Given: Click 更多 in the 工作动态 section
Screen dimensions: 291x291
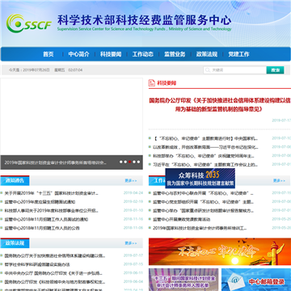Looking at the screenshot, I should click(279, 180).
